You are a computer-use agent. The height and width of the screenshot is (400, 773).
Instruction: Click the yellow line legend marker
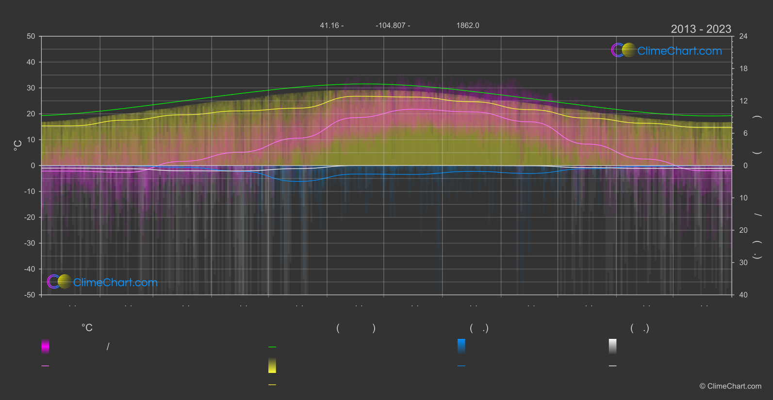272,385
